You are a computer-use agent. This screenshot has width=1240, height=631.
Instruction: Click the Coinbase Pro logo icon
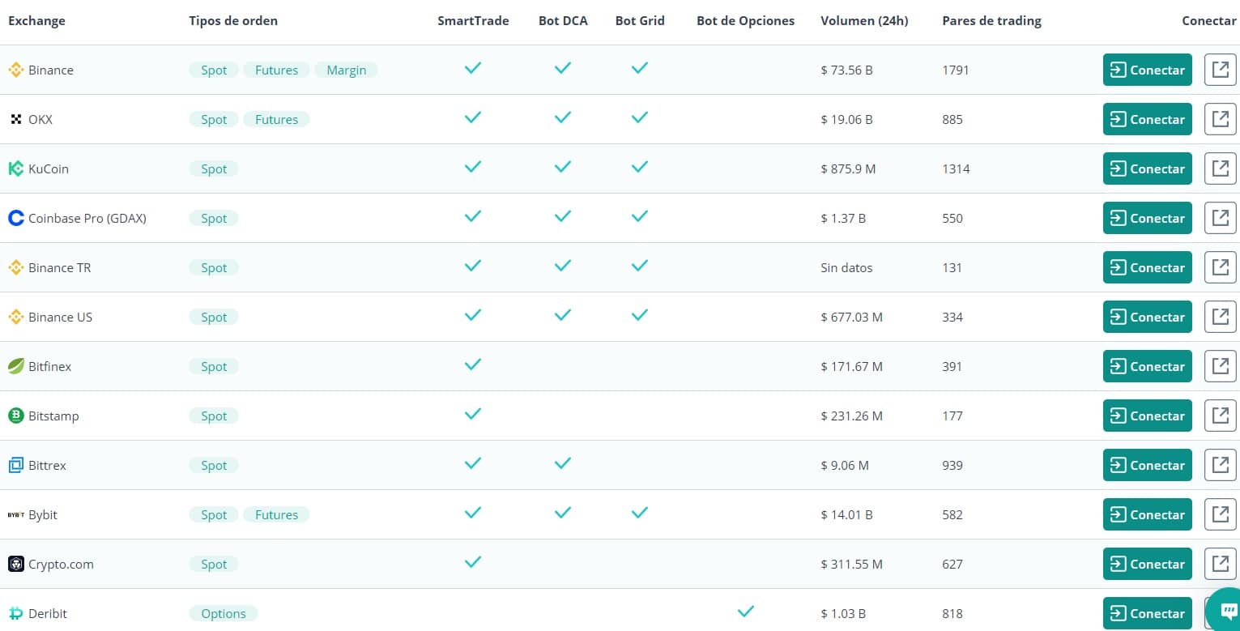pyautogui.click(x=15, y=218)
